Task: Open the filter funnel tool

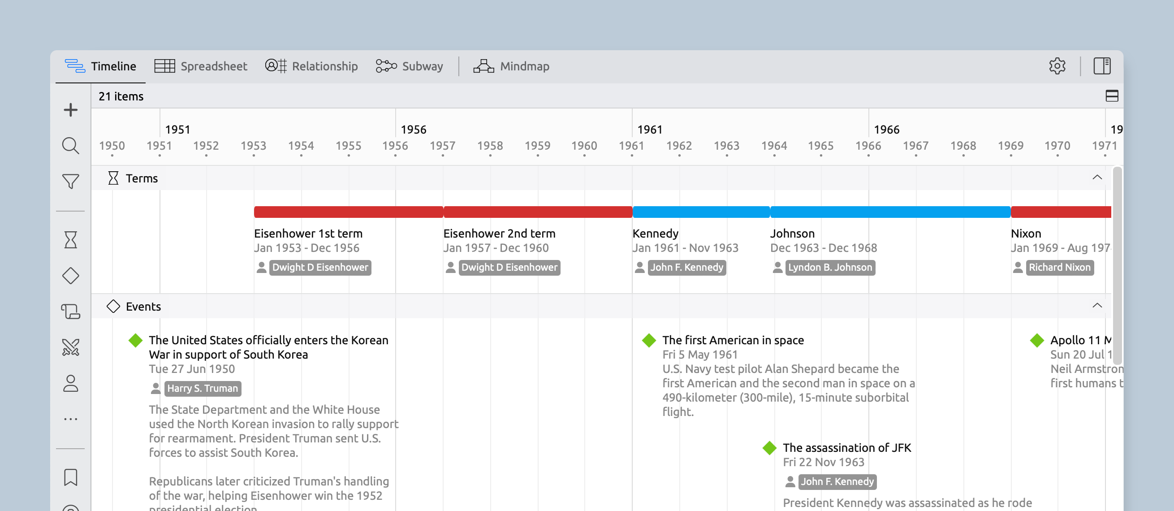Action: 71,182
